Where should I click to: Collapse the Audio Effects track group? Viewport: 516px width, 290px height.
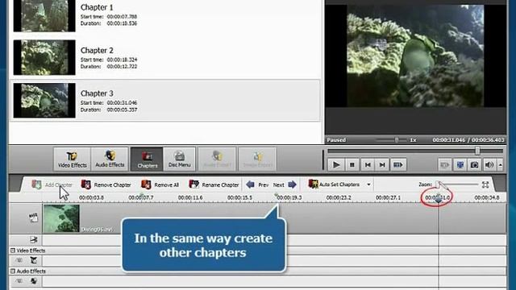coord(13,271)
